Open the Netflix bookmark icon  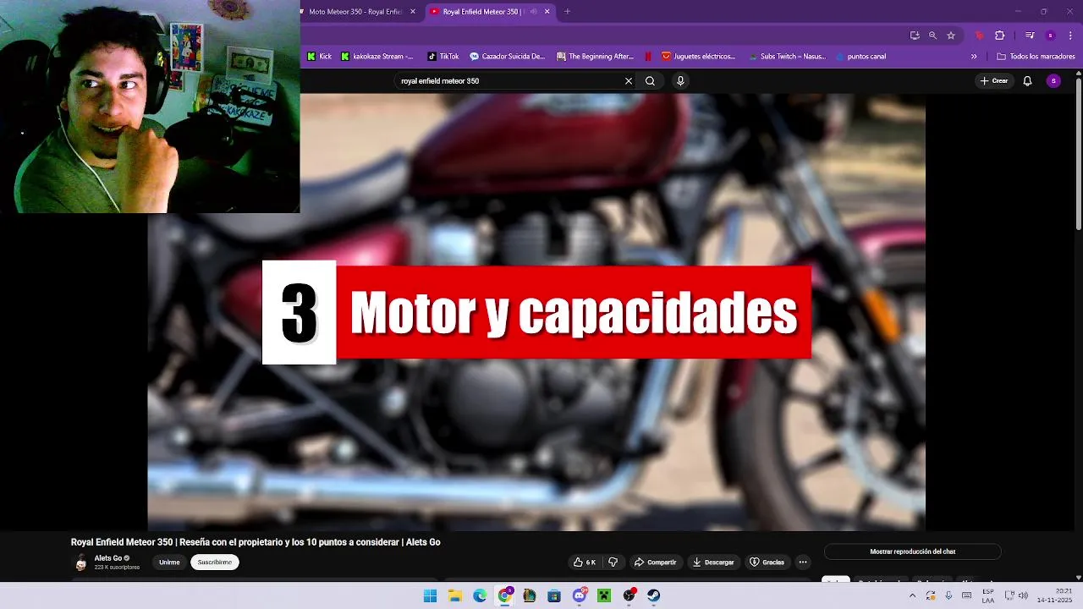[648, 57]
